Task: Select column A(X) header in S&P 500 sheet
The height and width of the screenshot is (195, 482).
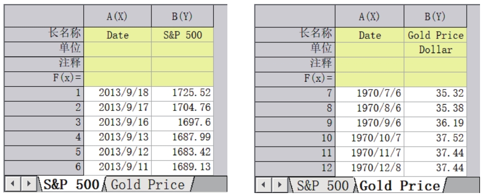Action: (x=118, y=16)
